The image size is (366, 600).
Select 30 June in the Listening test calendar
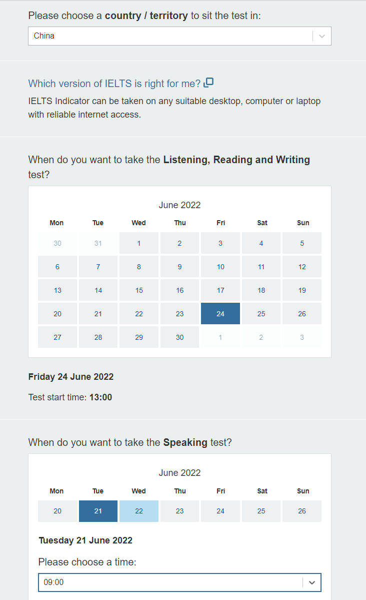[x=179, y=337]
